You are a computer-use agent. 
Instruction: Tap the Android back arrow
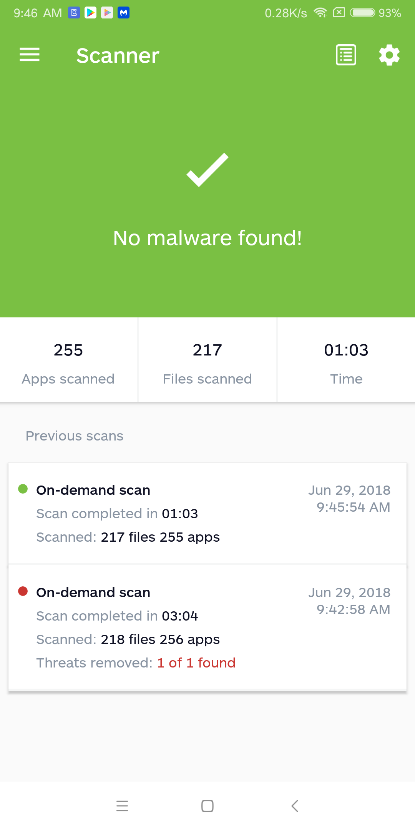295,806
